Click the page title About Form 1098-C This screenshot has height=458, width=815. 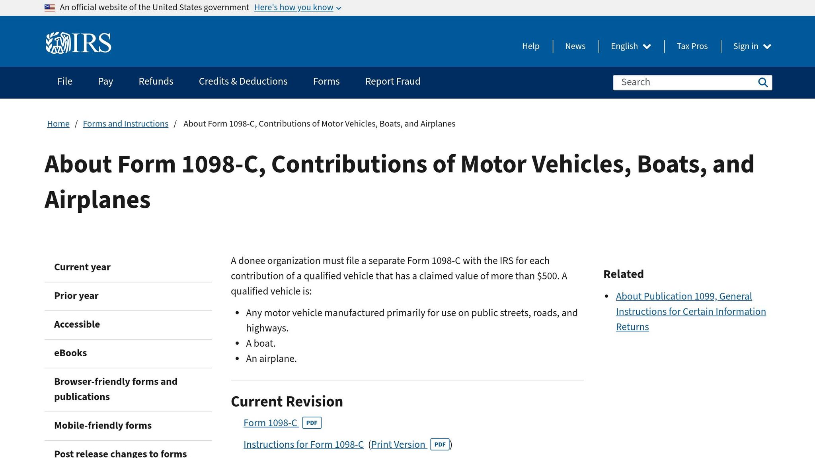pyautogui.click(x=400, y=182)
